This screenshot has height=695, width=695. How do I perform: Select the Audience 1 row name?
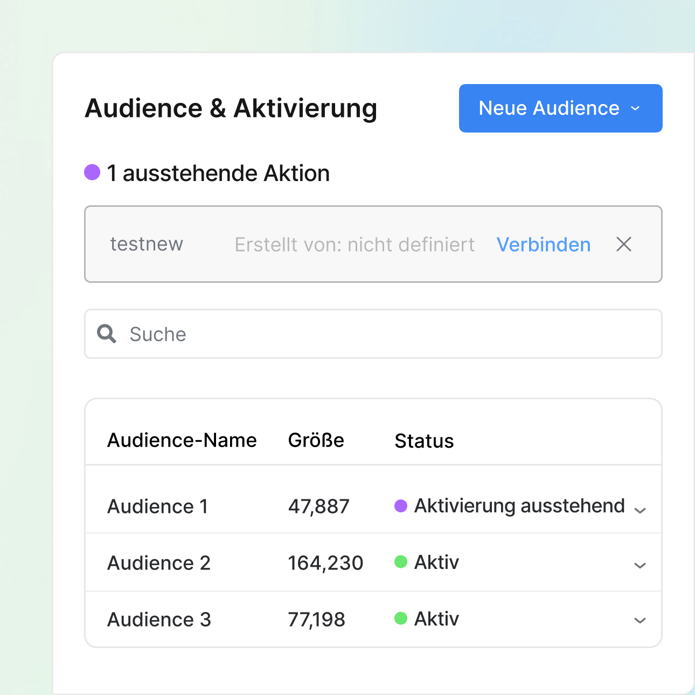click(157, 506)
